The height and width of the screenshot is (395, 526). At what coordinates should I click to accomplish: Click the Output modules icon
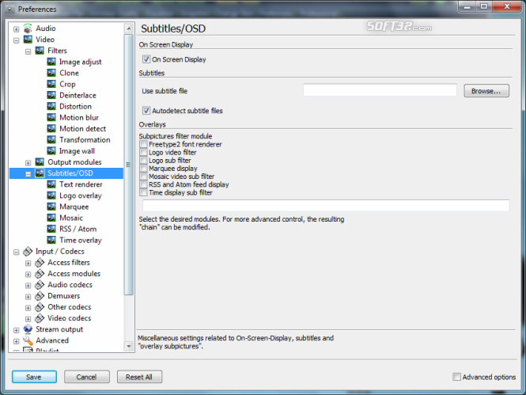tap(40, 162)
